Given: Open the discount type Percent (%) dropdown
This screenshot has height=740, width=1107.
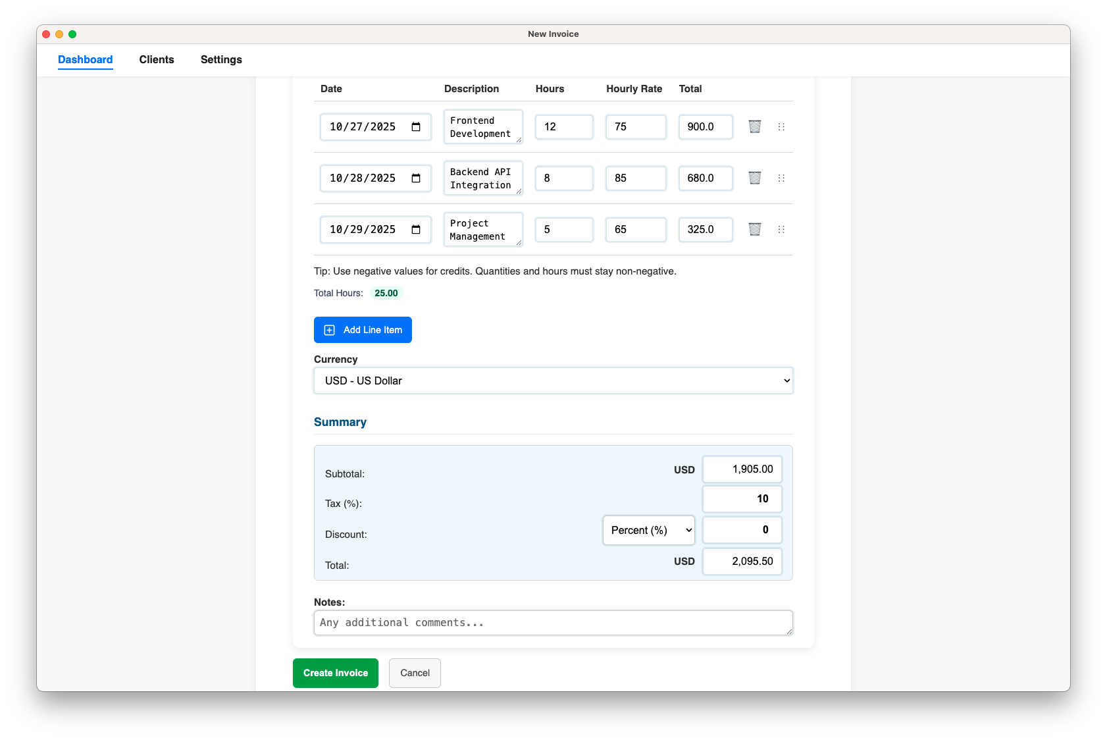Looking at the screenshot, I should pos(648,530).
